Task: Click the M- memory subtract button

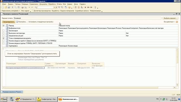Action: (x=91, y=7)
